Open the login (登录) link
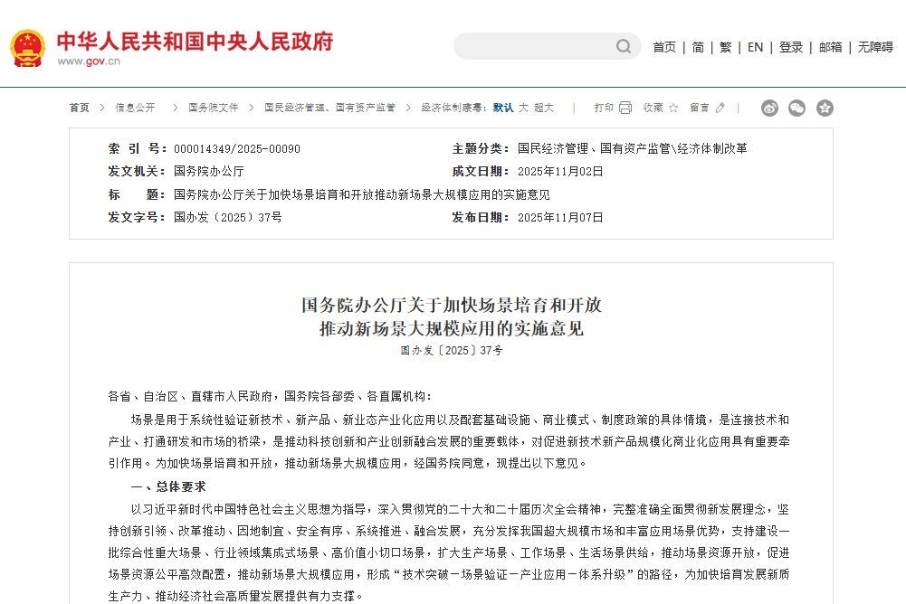 click(791, 47)
